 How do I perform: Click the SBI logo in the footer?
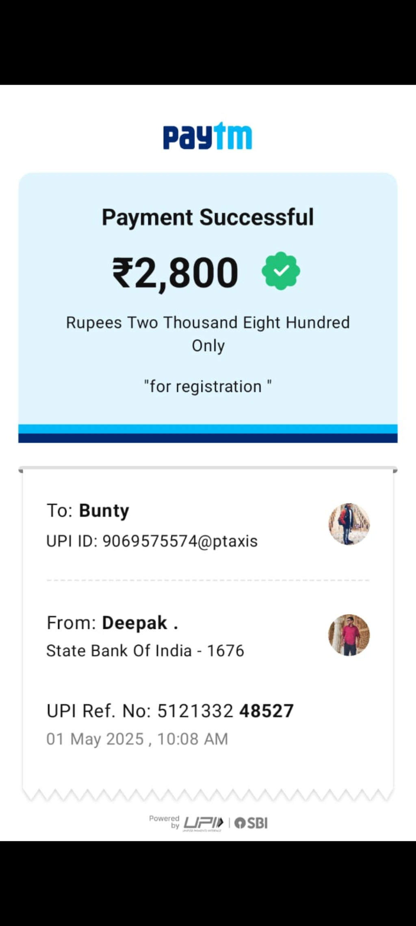click(251, 823)
